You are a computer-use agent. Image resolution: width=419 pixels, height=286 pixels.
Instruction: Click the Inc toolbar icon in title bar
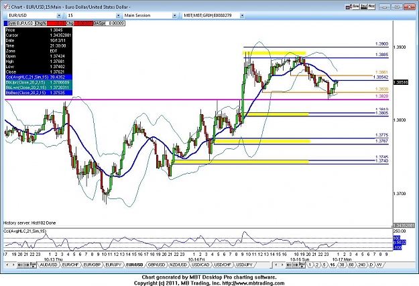[363, 7]
